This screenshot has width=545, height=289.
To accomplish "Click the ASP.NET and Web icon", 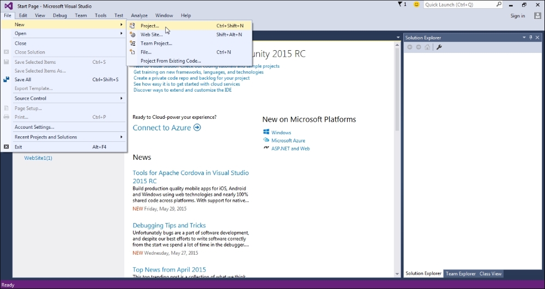I will (267, 148).
